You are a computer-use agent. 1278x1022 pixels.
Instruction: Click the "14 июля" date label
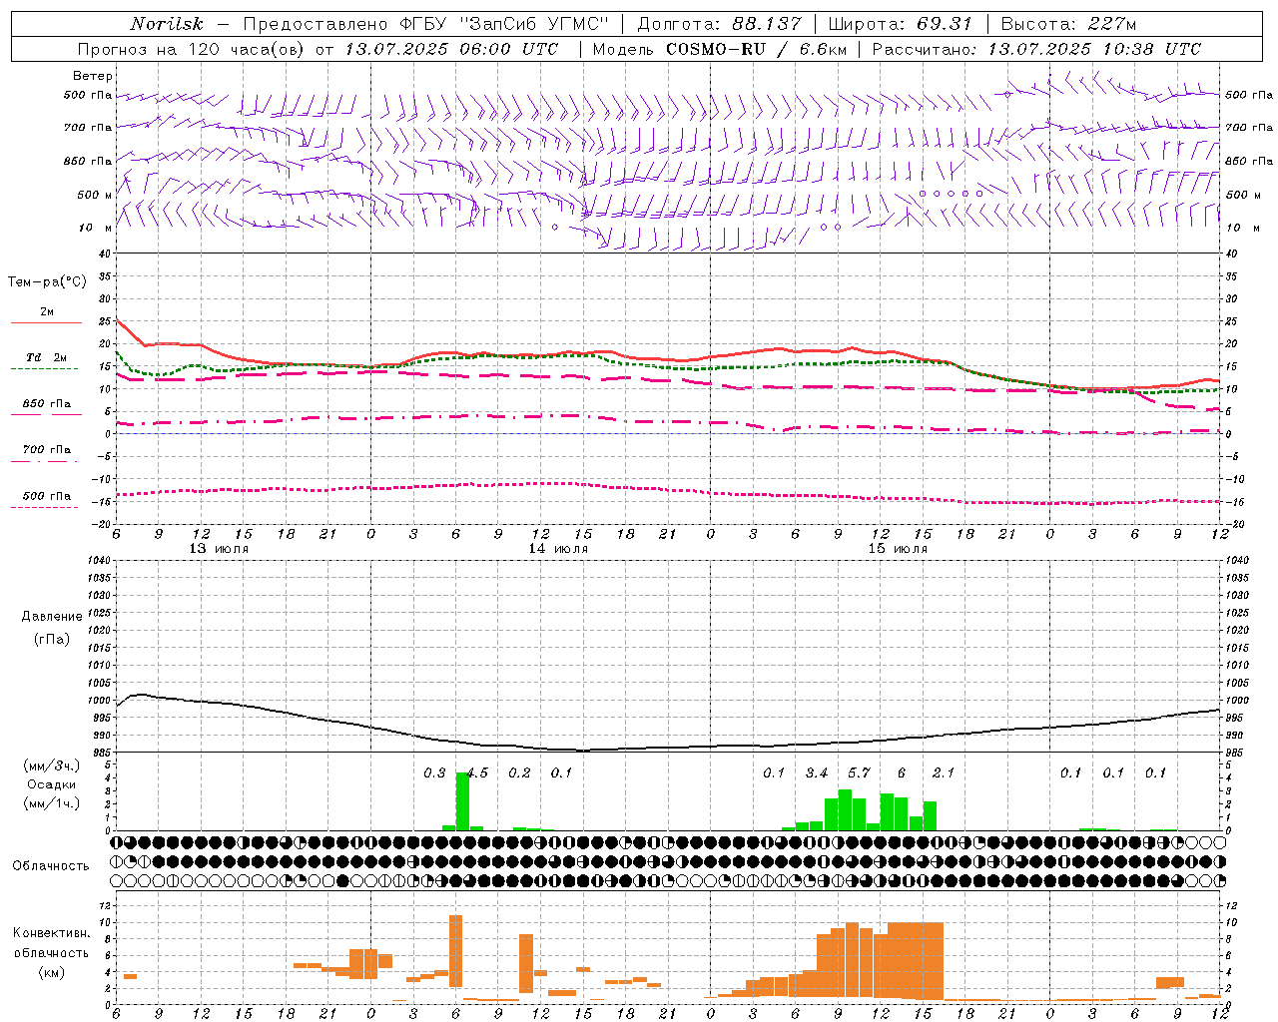[x=558, y=549]
